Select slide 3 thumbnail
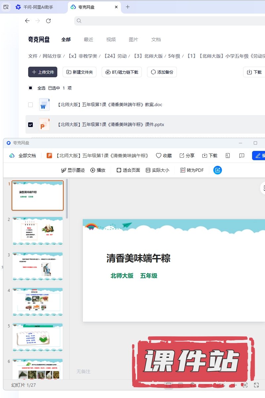The image size is (265, 398). coord(37,266)
